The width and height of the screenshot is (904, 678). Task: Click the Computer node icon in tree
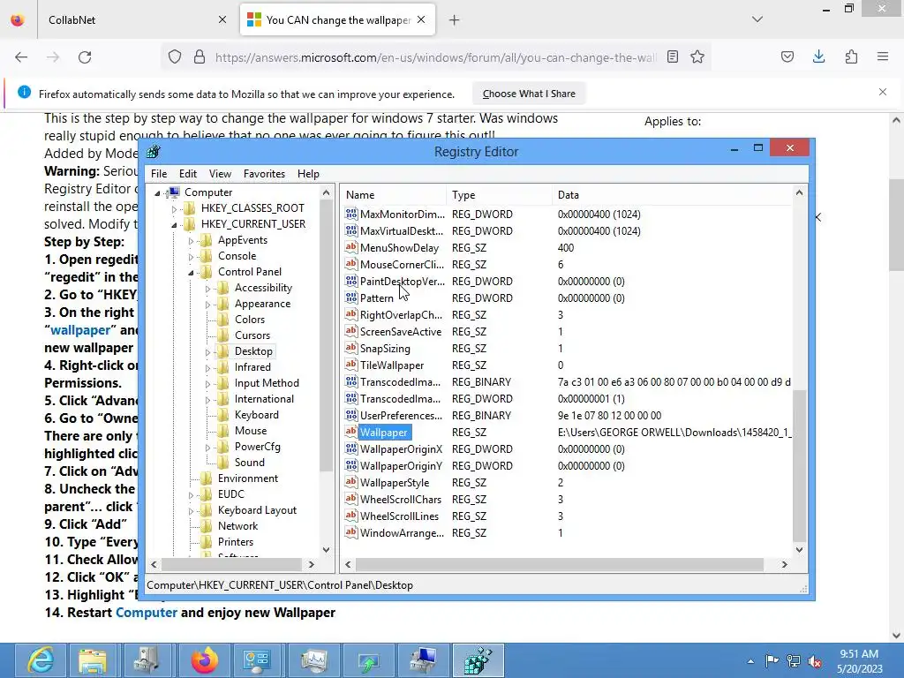point(174,192)
